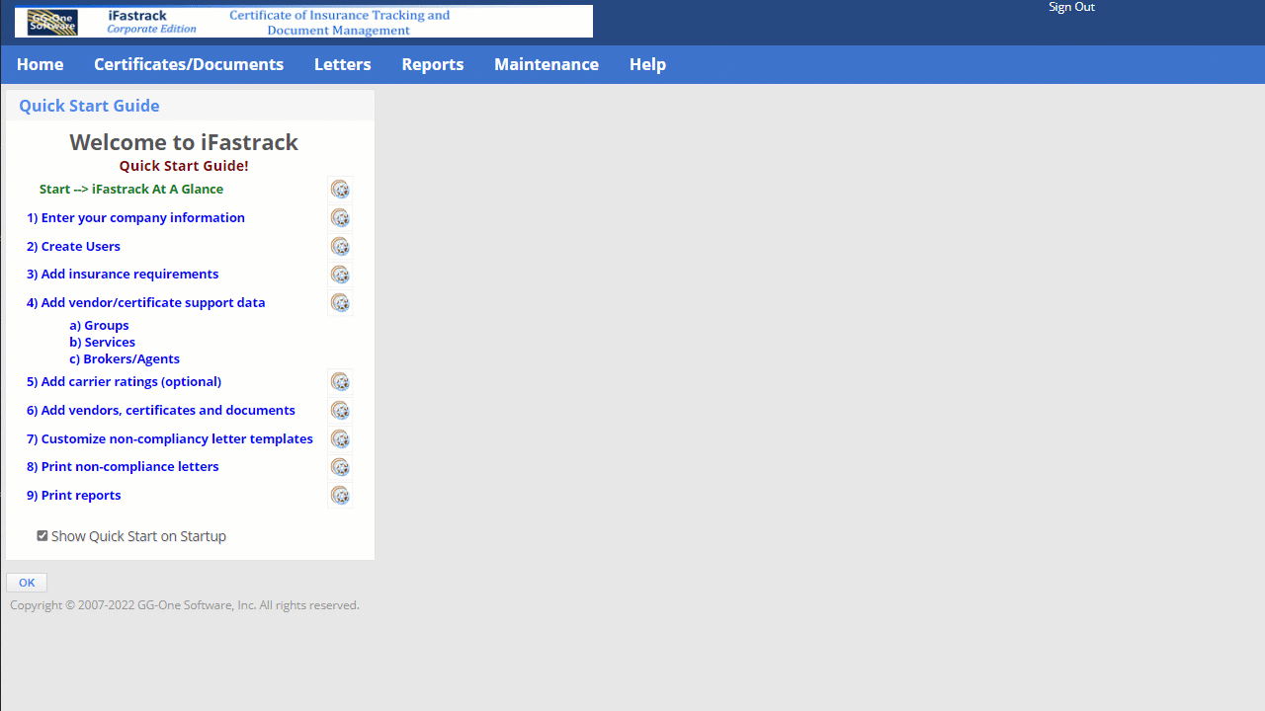
Task: Click the OK button
Action: tap(27, 583)
